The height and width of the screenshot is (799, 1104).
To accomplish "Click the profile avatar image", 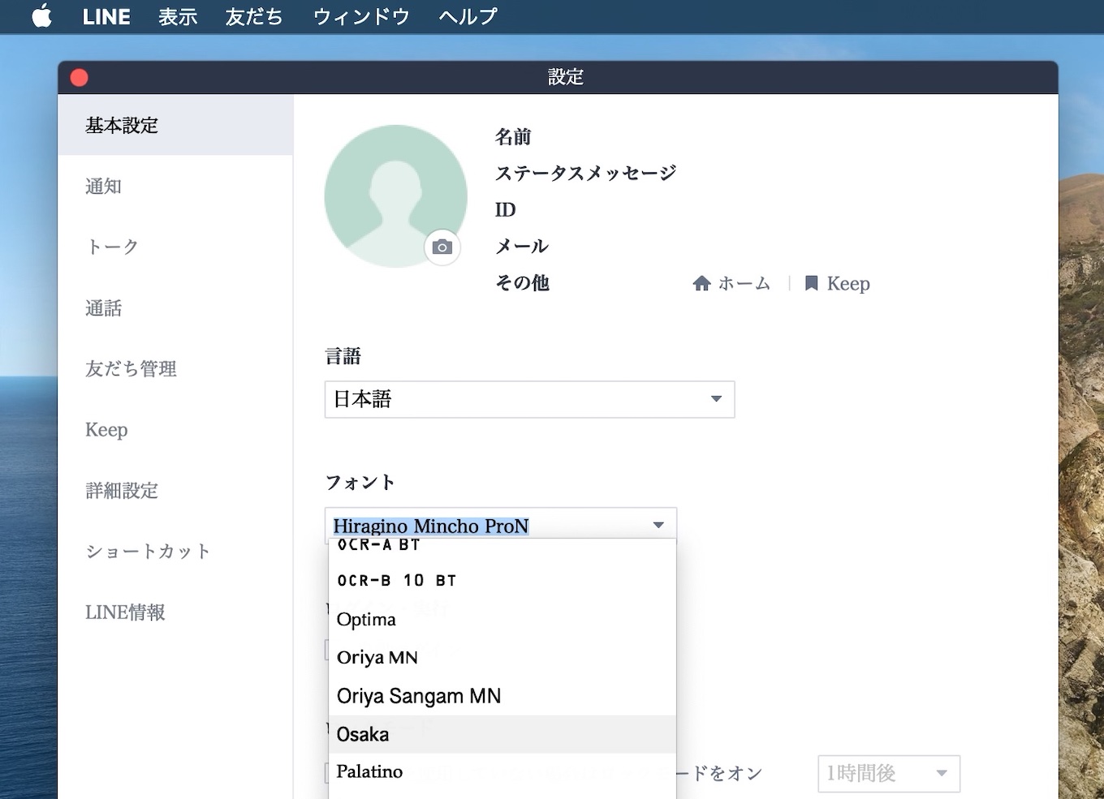I will (395, 195).
